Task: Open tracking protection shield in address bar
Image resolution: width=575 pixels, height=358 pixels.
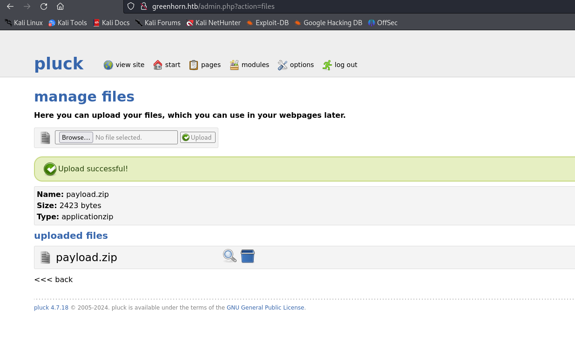Action: [x=130, y=7]
